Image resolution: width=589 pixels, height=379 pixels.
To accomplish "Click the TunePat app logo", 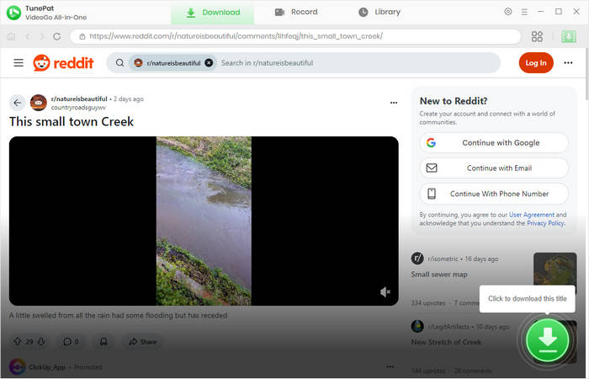I will coord(14,13).
